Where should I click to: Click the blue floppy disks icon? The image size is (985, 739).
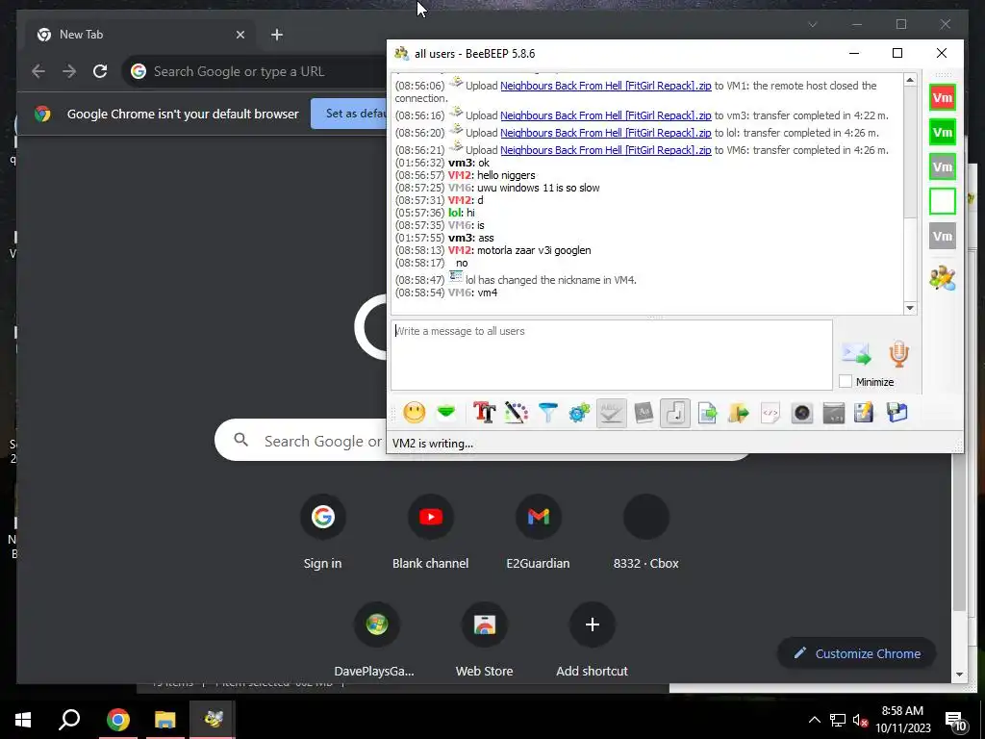pyautogui.click(x=897, y=413)
